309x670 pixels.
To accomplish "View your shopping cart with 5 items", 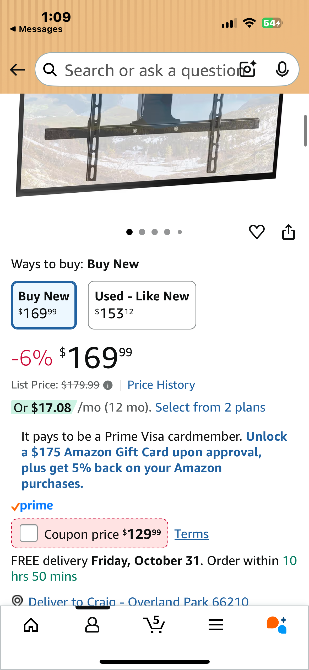I will 154,625.
